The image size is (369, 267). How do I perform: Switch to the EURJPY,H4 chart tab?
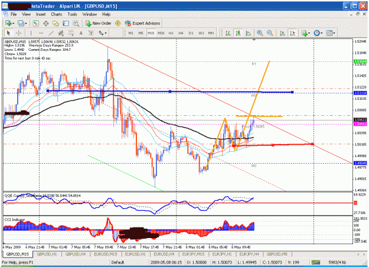249,254
